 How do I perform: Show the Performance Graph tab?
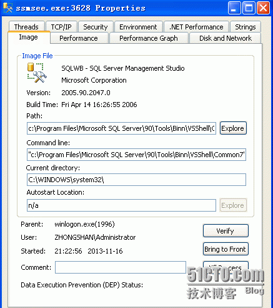pos(149,38)
